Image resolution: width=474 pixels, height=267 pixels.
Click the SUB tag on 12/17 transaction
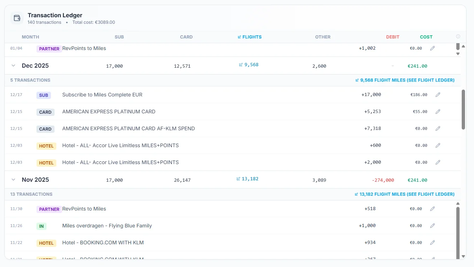tap(44, 95)
